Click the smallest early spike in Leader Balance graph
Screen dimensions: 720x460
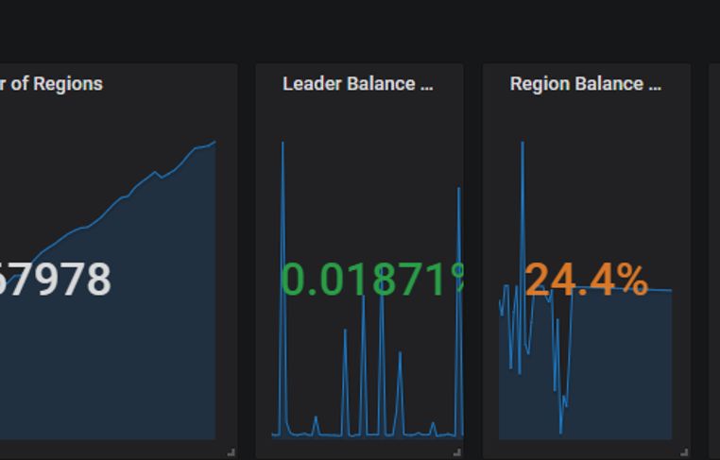pos(316,417)
